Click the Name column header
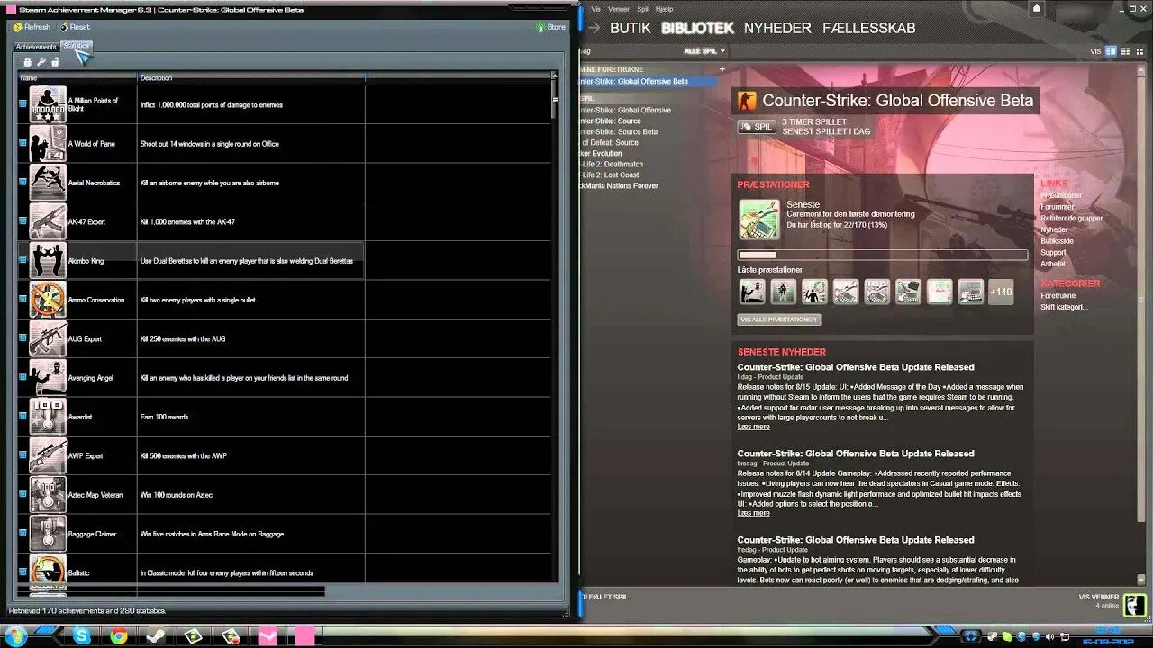 pyautogui.click(x=77, y=78)
